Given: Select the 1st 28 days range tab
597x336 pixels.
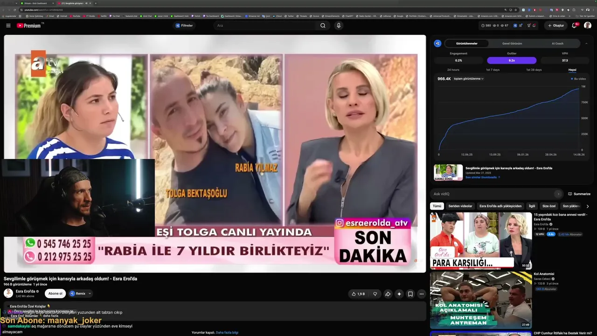Looking at the screenshot, I should point(534,70).
